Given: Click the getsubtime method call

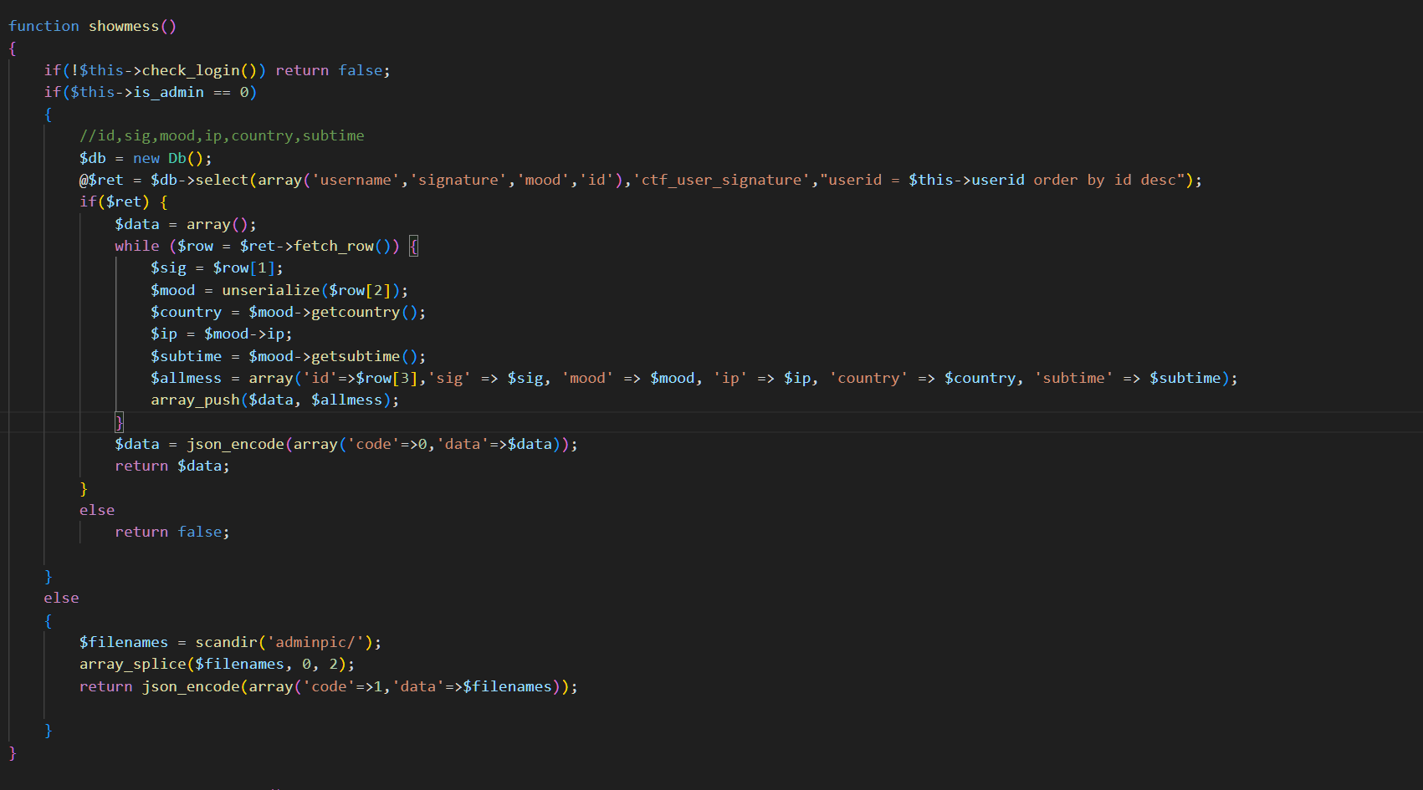Looking at the screenshot, I should pyautogui.click(x=355, y=356).
